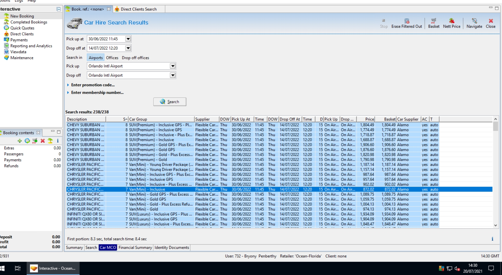Click the Erase Filtered Out toolbar icon
502x275 pixels.
point(407,23)
